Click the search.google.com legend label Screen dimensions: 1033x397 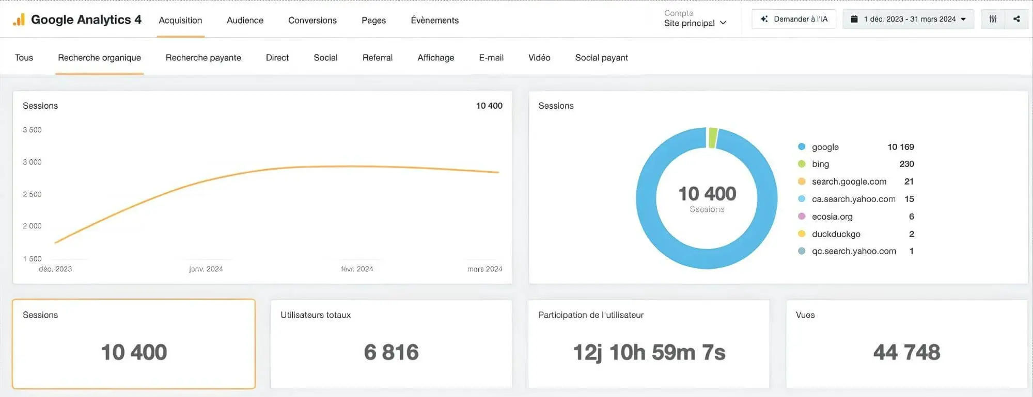849,181
